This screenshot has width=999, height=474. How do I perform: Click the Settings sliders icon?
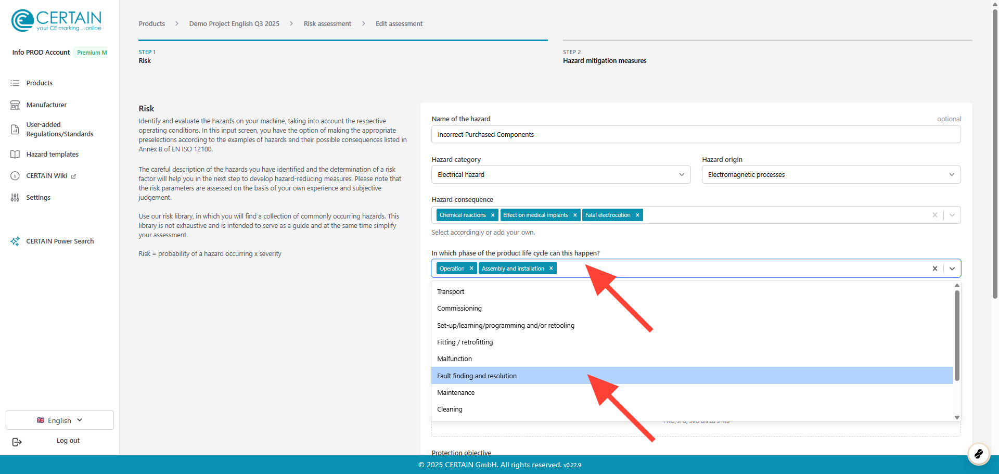[15, 198]
